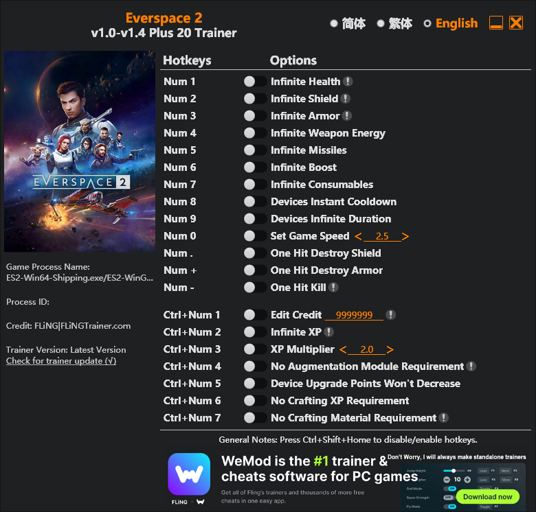Click the warning icon beside Infinite Shield
The width and height of the screenshot is (536, 512).
pyautogui.click(x=345, y=99)
